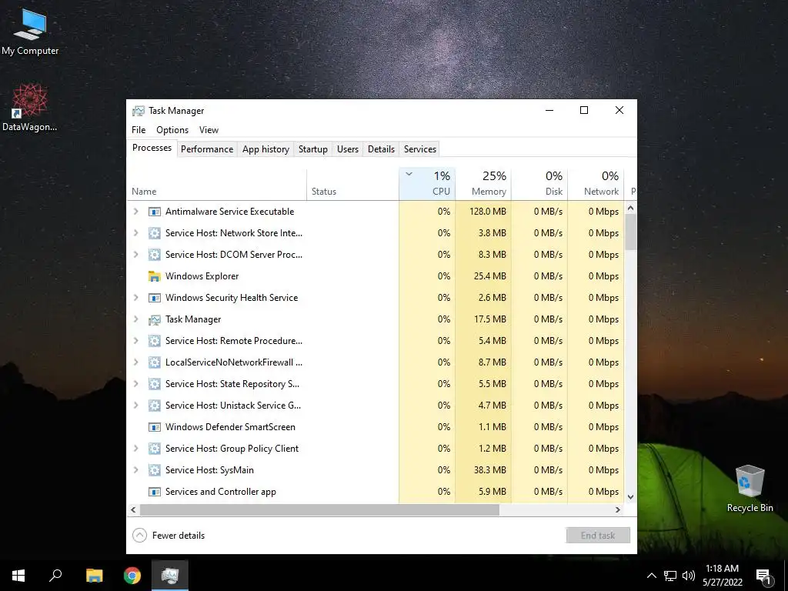Expand the Task Manager process row
The width and height of the screenshot is (788, 591).
(135, 319)
